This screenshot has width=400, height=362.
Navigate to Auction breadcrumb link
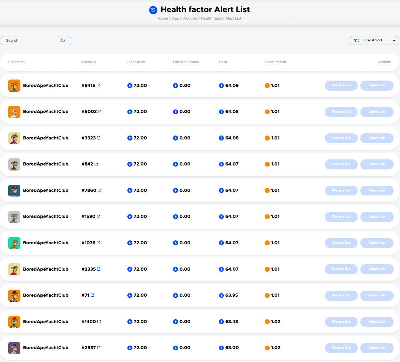point(190,18)
